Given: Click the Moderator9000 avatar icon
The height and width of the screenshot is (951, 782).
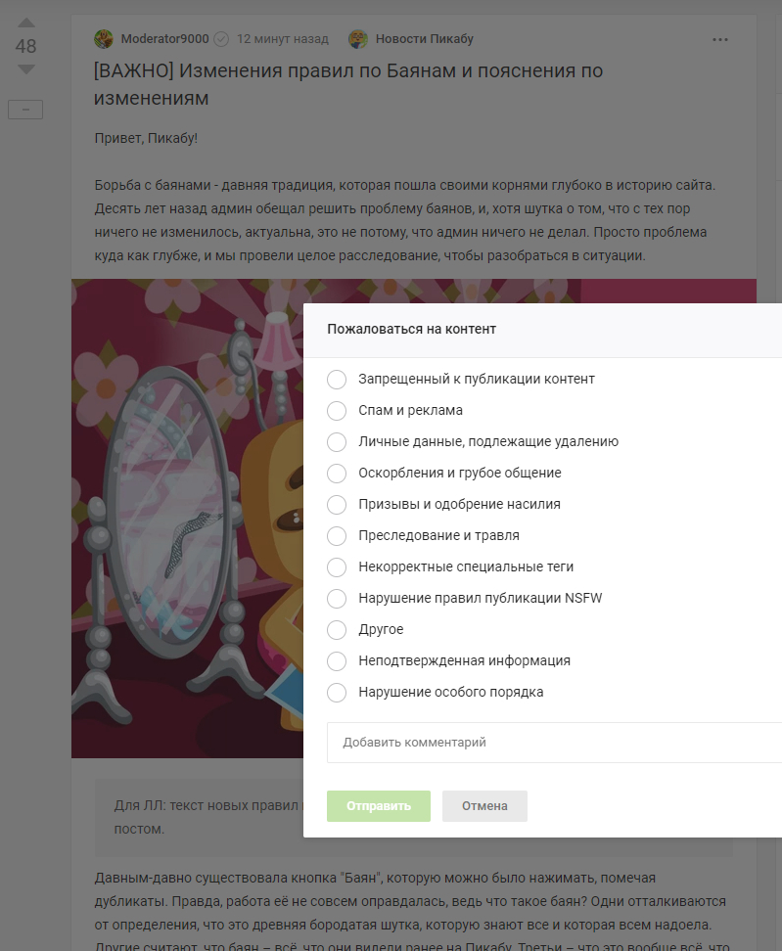Looking at the screenshot, I should pyautogui.click(x=104, y=39).
